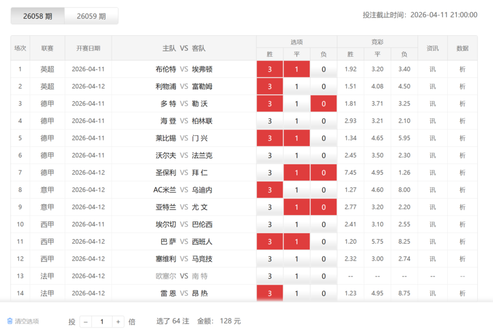Click team name 拜仁
This screenshot has height=331, width=493.
[200, 173]
